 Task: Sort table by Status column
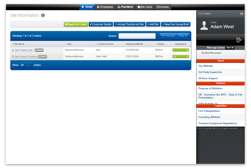tap(160, 44)
